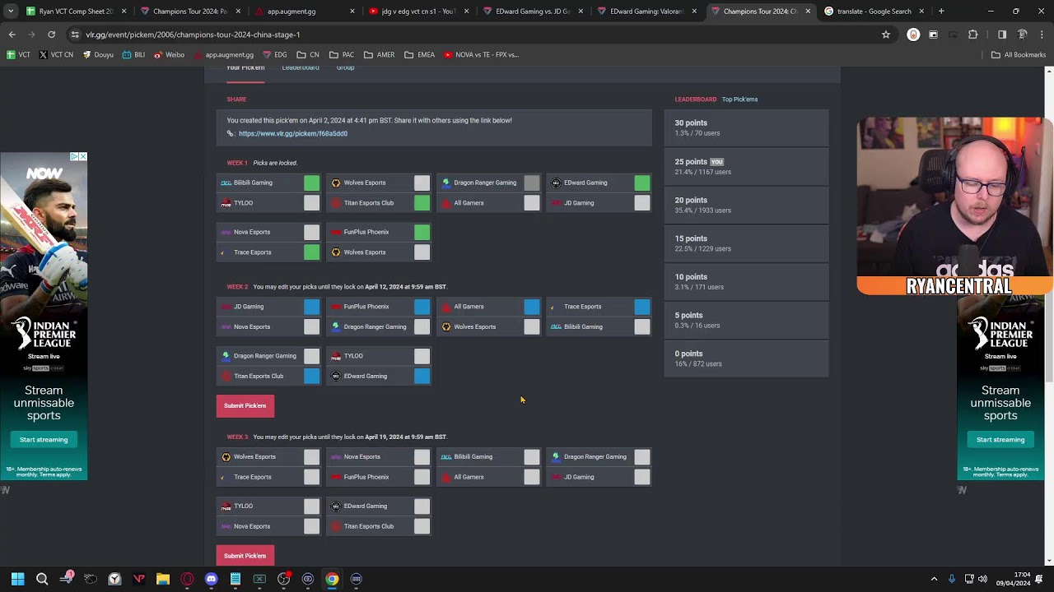Switch to Ryan VCT Comp Sheet tab
1054x592 pixels.
[x=76, y=12]
